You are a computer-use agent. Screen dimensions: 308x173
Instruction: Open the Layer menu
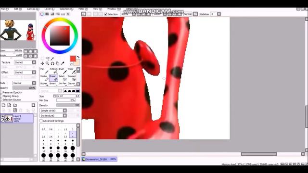49,9
